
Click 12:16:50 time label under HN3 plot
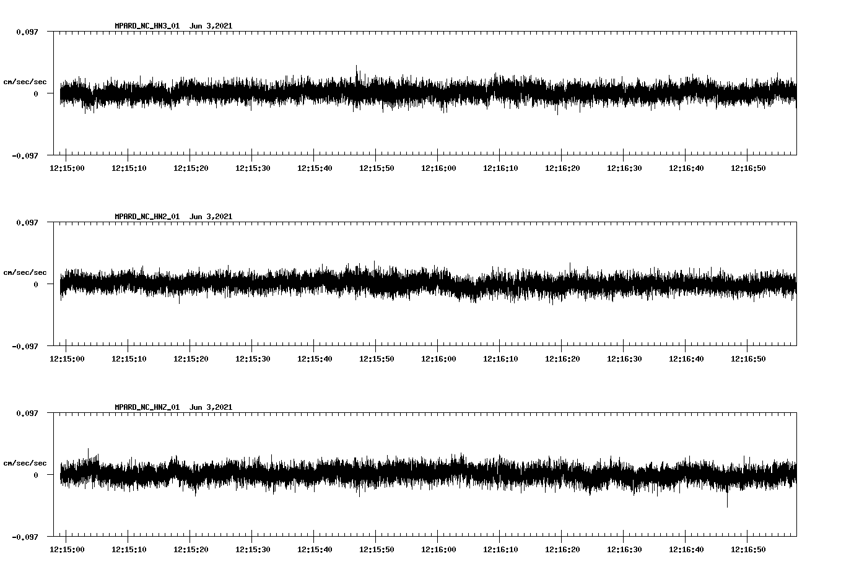pyautogui.click(x=748, y=168)
